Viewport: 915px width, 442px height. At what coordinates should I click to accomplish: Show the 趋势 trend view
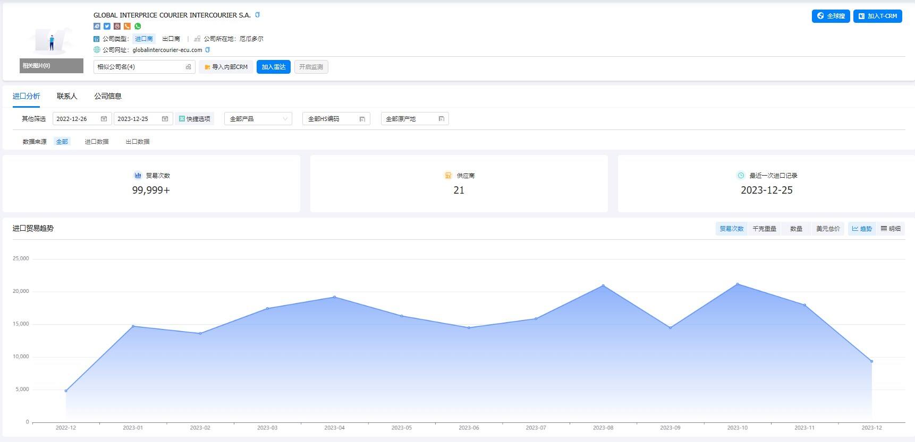click(x=862, y=229)
